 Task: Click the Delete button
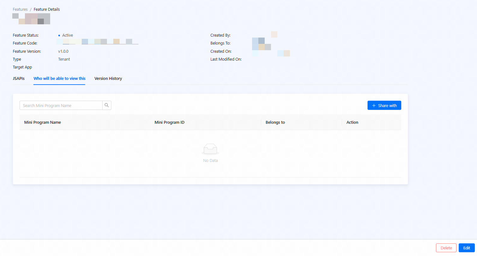446,248
